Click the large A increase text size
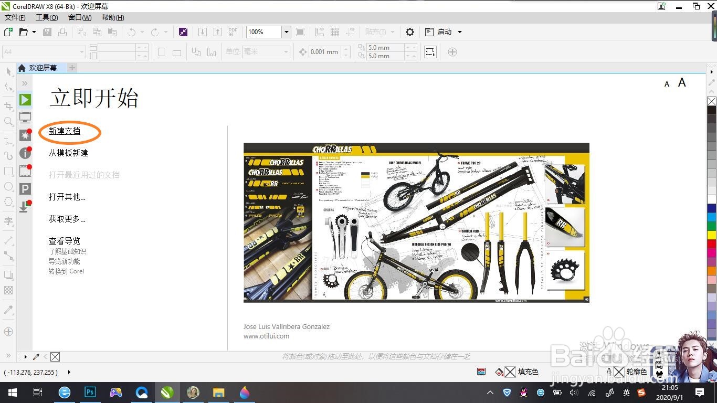Screen dimensions: 717x403 tap(682, 82)
